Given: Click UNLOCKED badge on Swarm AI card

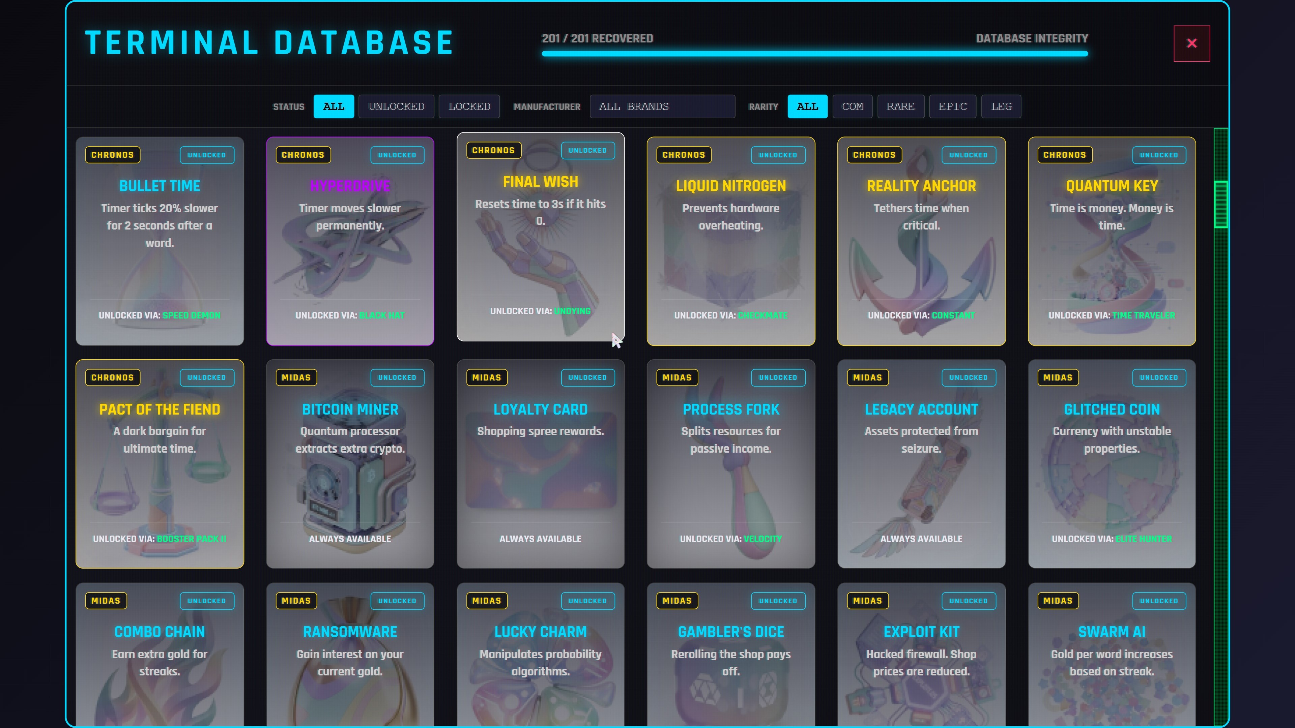Looking at the screenshot, I should coord(1159,601).
